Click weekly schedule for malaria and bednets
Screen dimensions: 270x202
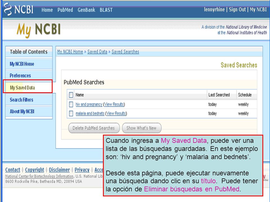243,114
